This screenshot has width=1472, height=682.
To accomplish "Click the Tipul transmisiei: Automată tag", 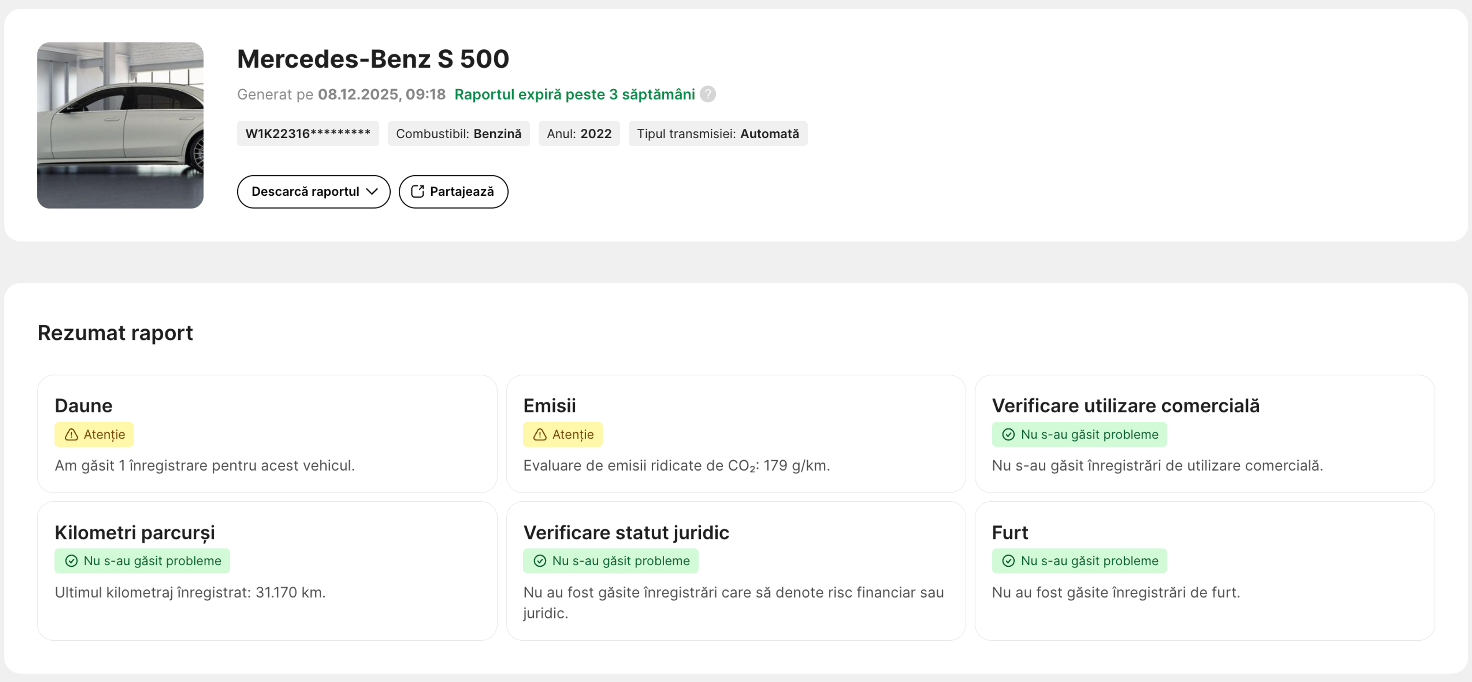I will (x=718, y=134).
